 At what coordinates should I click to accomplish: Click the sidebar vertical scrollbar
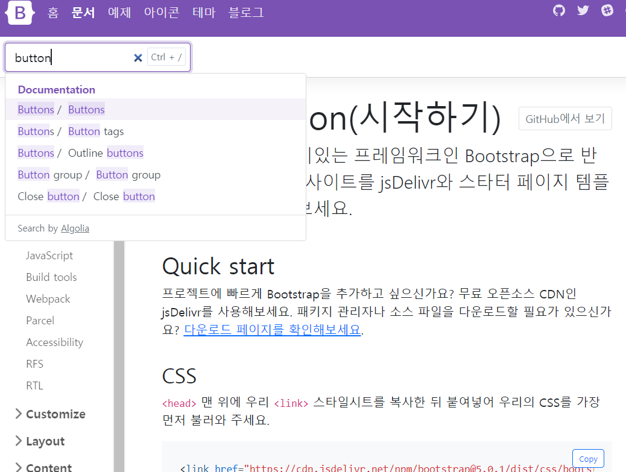(119, 356)
